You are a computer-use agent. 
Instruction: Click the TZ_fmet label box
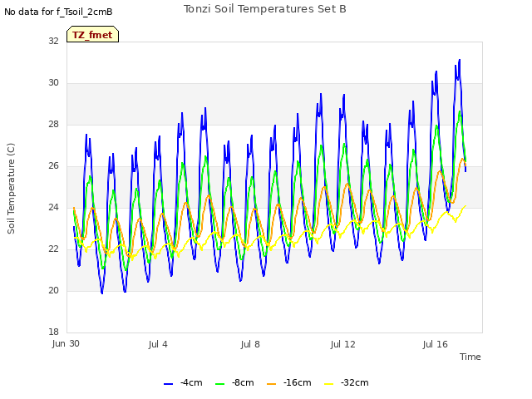[92, 34]
